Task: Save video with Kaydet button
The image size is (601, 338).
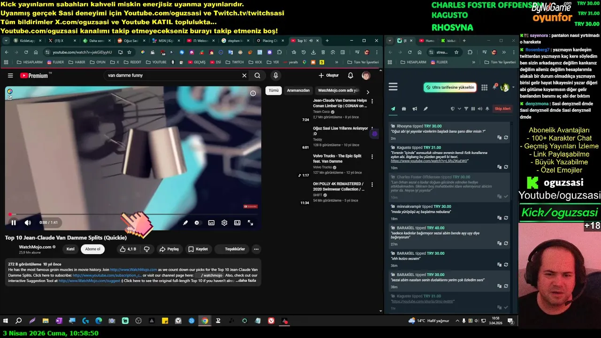Action: pyautogui.click(x=198, y=249)
